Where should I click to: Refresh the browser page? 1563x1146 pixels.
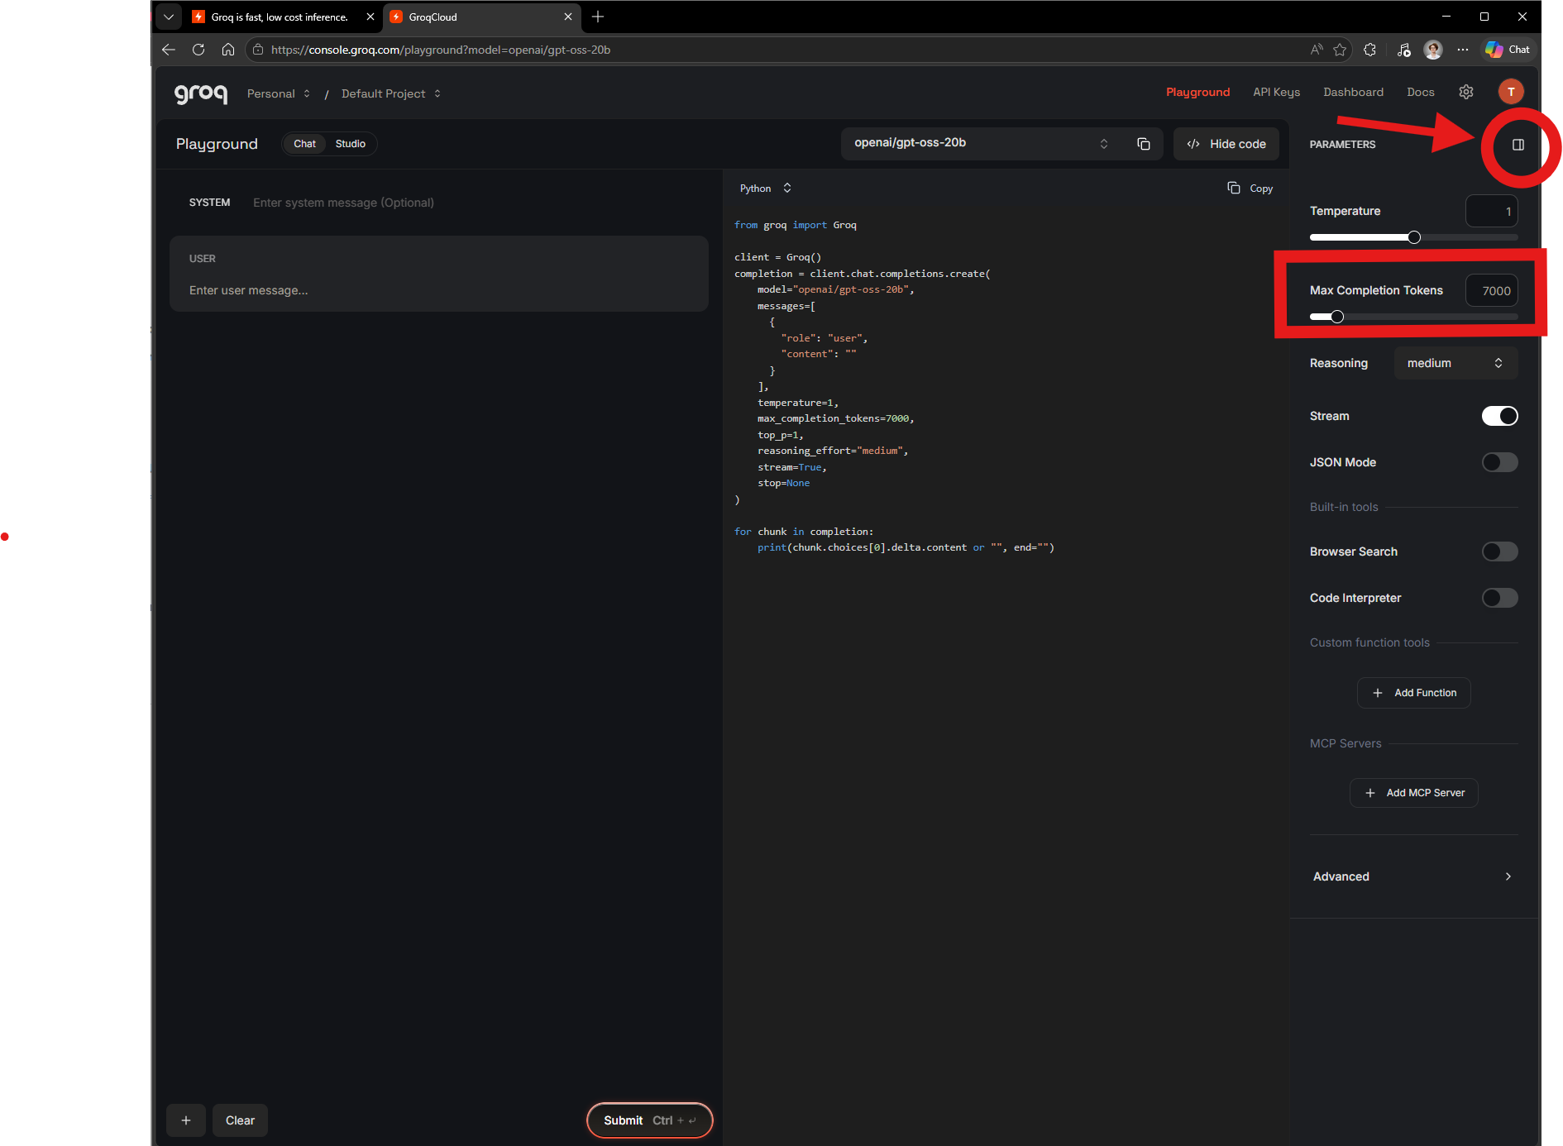point(198,50)
